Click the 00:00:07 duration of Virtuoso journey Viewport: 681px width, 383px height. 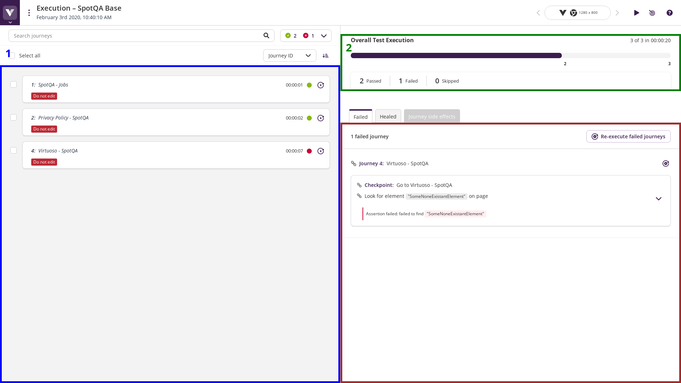pyautogui.click(x=294, y=151)
